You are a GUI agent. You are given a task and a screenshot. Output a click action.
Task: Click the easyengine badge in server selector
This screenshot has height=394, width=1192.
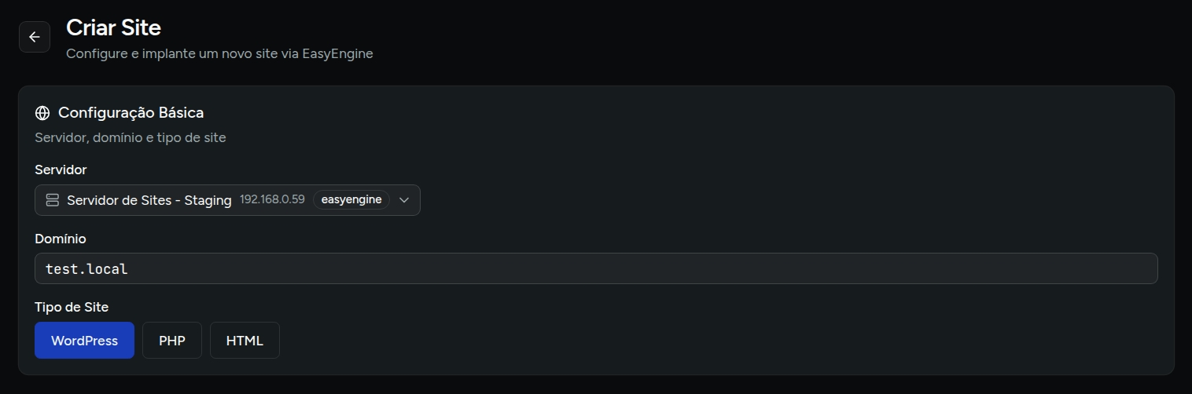coord(351,200)
